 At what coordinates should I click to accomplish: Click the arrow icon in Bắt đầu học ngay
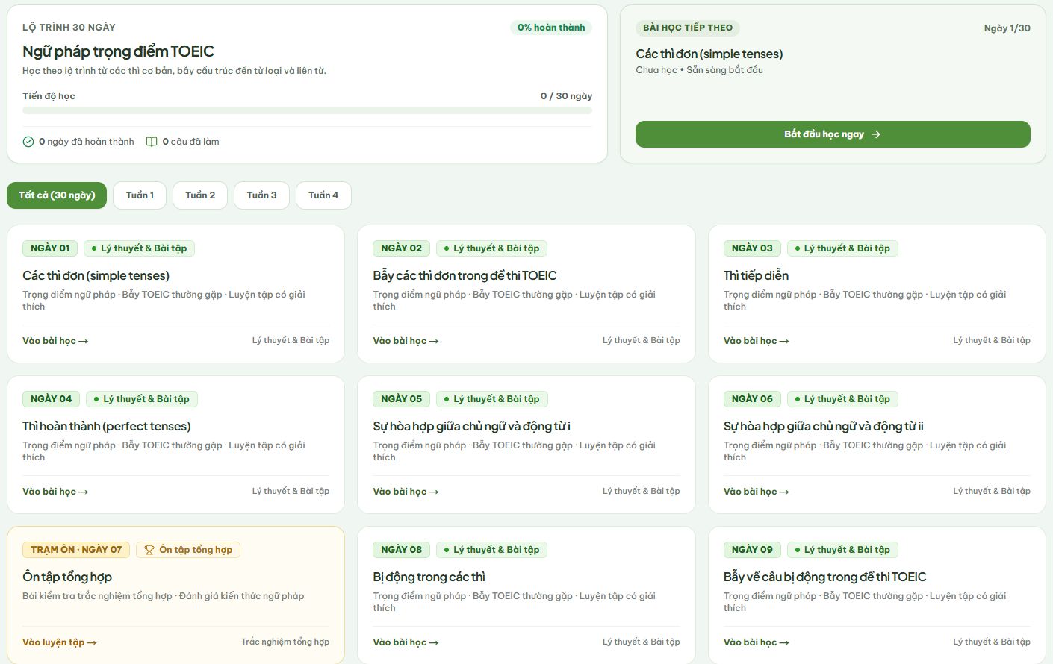[x=876, y=134]
